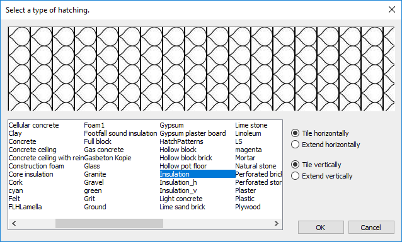Image resolution: width=402 pixels, height=242 pixels.
Task: Select Cork hatching
Action: point(15,183)
